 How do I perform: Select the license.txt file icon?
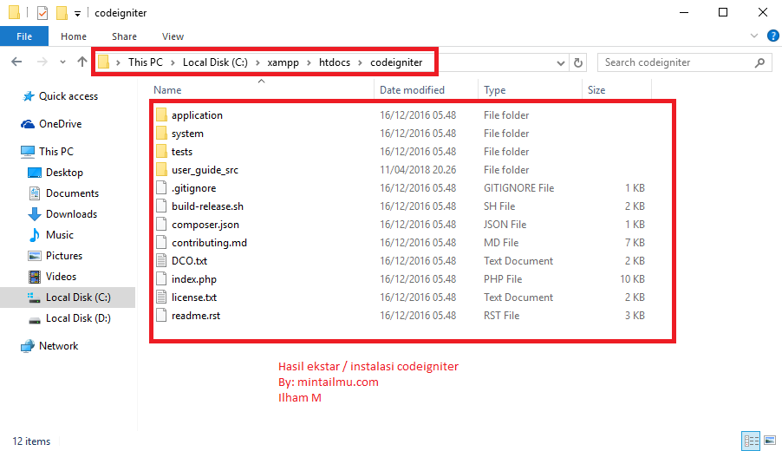click(x=161, y=297)
